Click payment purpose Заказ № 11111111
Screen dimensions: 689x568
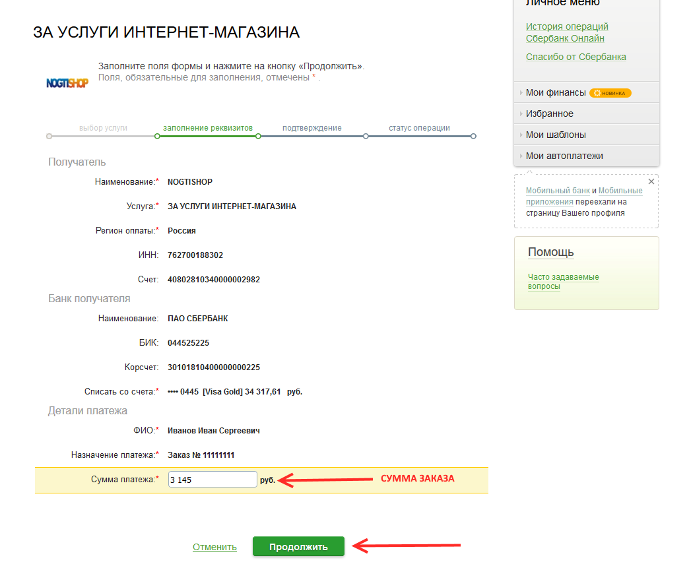point(201,455)
